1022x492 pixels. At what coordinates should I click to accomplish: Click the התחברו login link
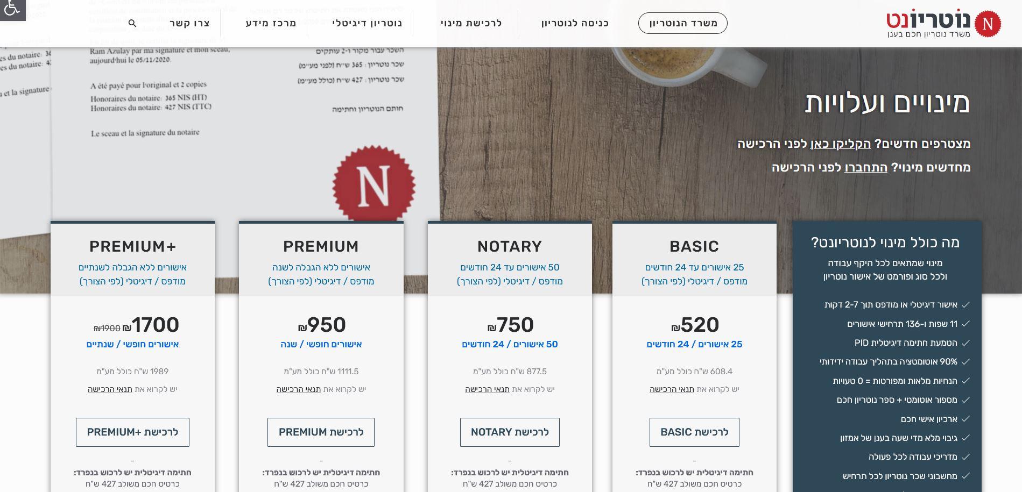866,167
